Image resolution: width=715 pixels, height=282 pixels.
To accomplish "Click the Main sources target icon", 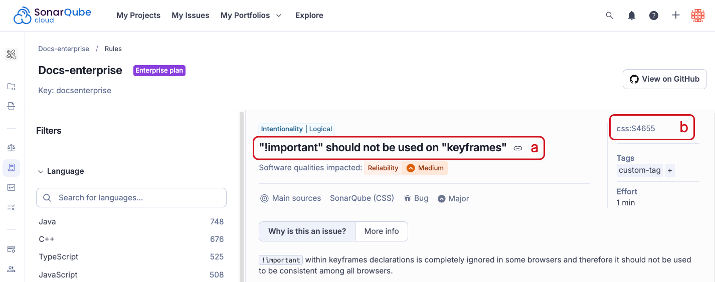I will [x=264, y=198].
